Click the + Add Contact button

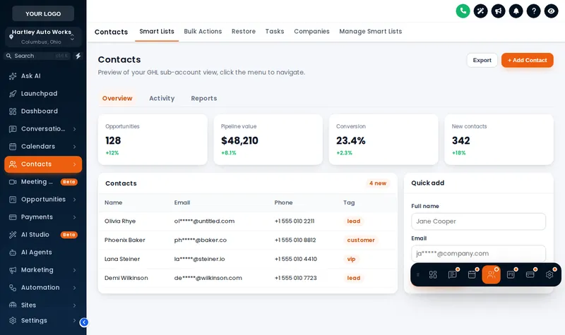(527, 60)
